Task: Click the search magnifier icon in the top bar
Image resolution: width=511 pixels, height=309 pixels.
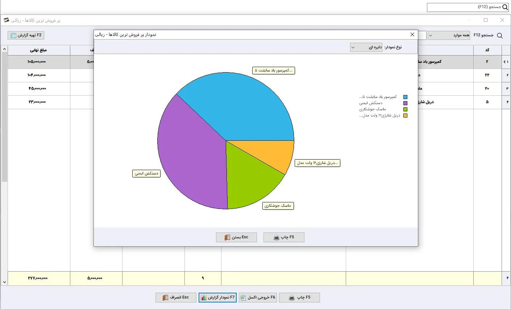Action: (505, 7)
